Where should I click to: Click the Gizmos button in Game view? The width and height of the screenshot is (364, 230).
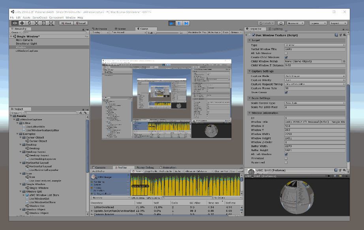coord(236,32)
